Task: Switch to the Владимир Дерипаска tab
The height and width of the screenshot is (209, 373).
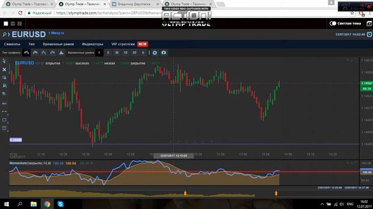Action: coord(135,4)
